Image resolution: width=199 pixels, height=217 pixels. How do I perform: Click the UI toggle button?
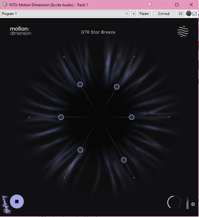point(180,14)
